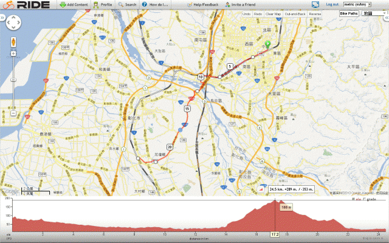Click the Redo button

[258, 14]
